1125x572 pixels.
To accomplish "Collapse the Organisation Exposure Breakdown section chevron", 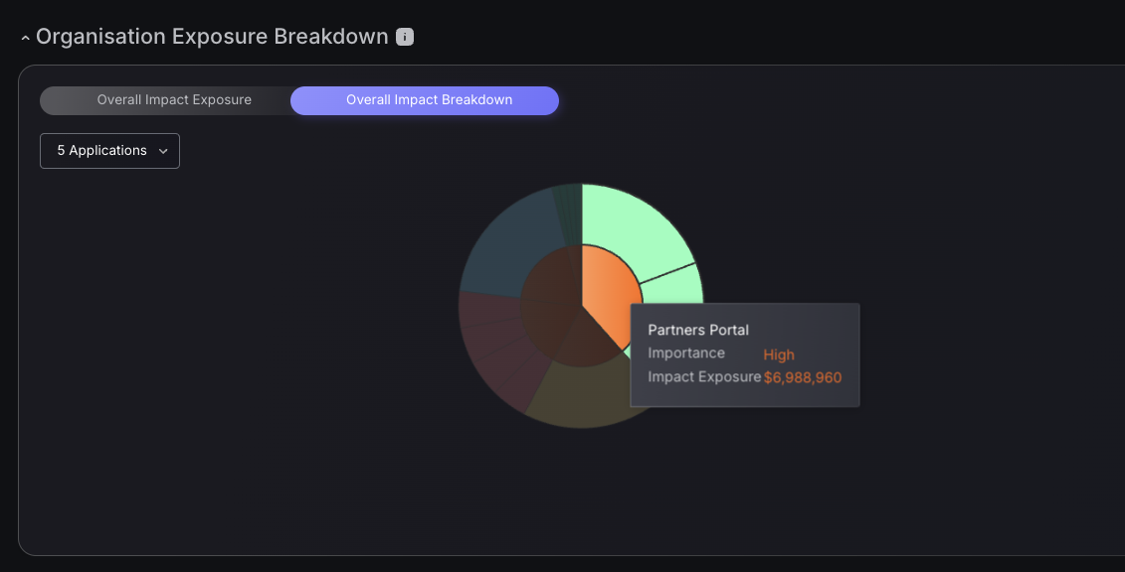I will pos(25,38).
